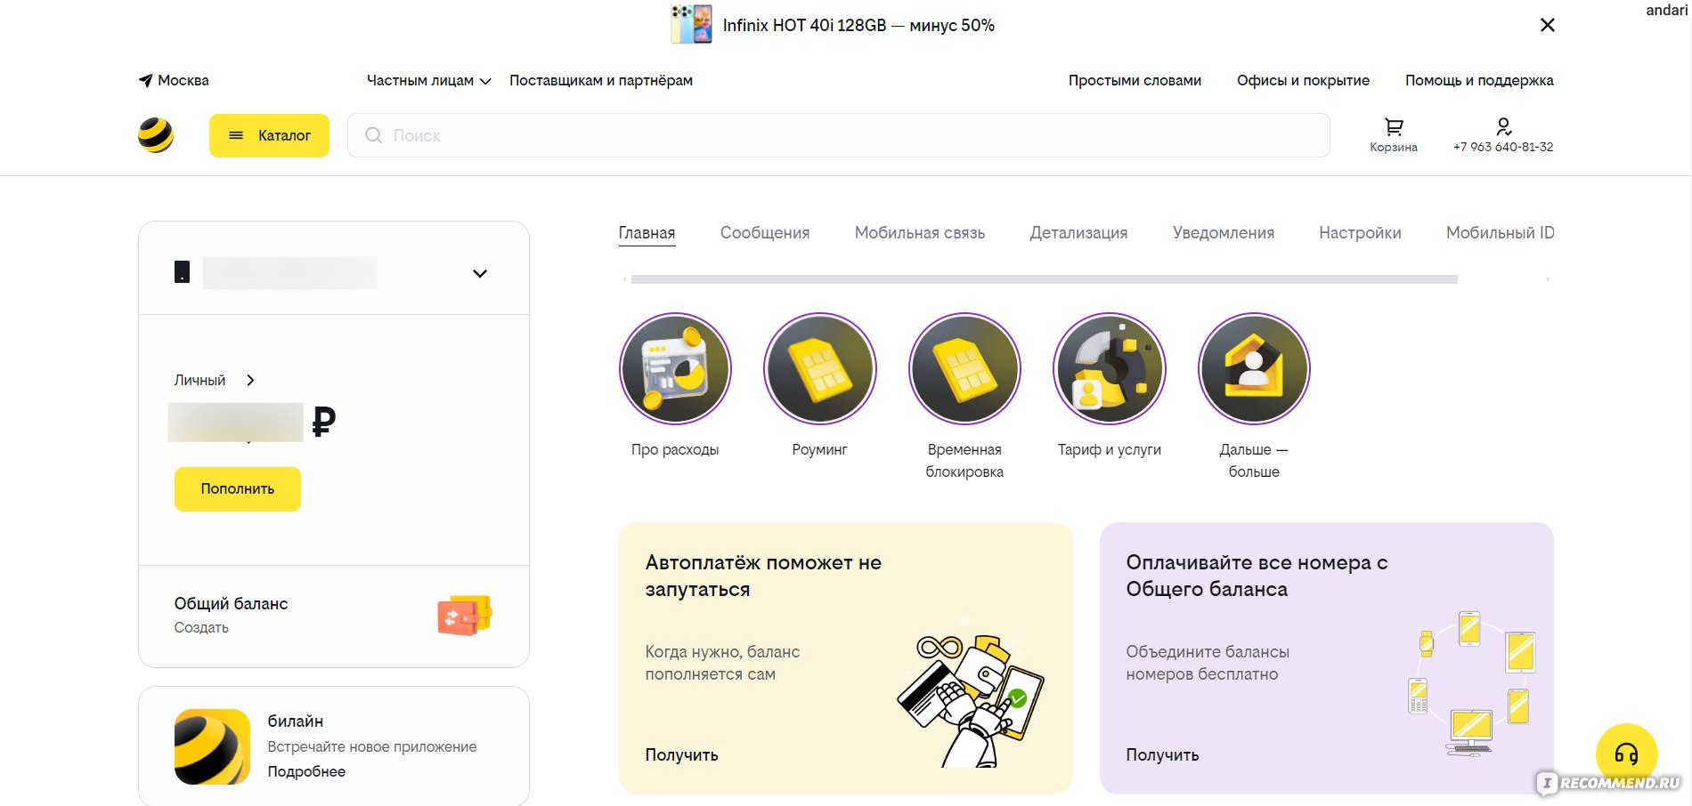Focus the Поиск search field
The height and width of the screenshot is (806, 1692).
click(x=839, y=135)
